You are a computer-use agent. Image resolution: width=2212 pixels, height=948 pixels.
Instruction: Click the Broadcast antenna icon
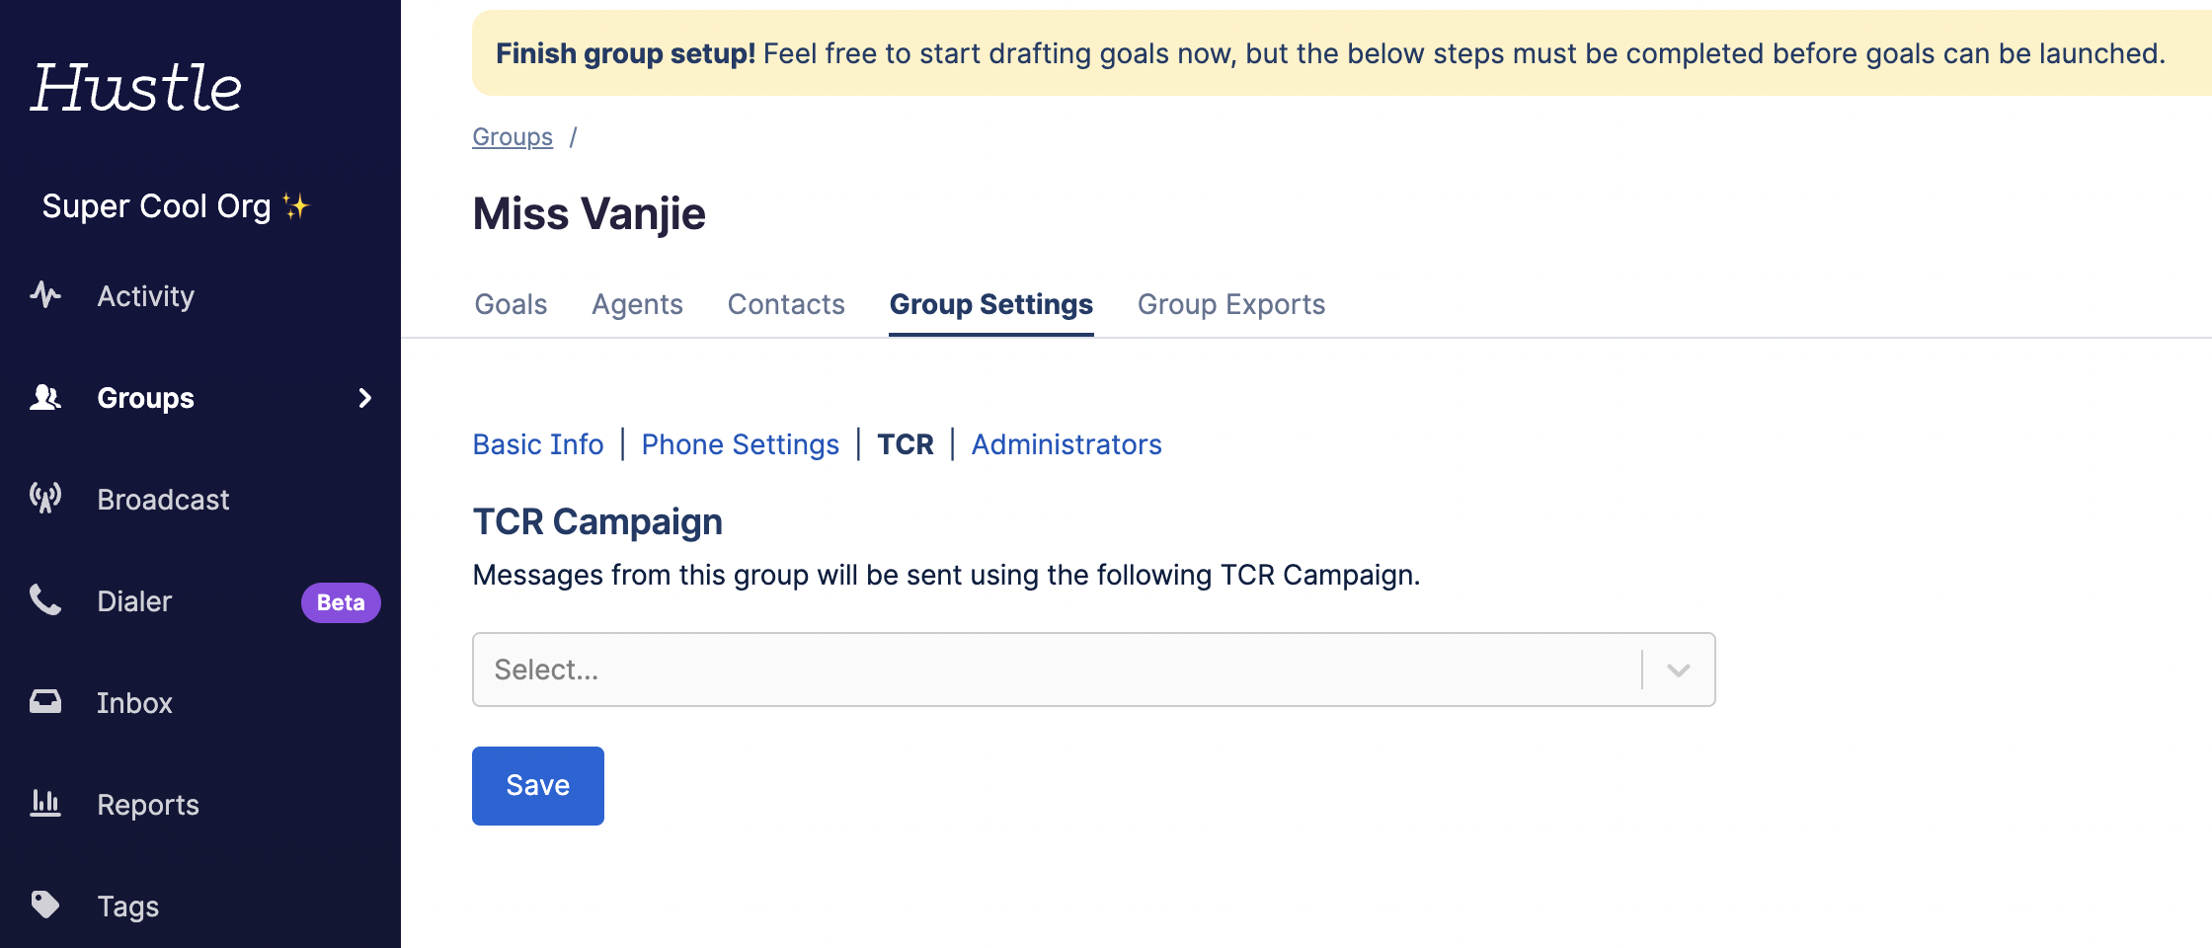click(x=45, y=498)
